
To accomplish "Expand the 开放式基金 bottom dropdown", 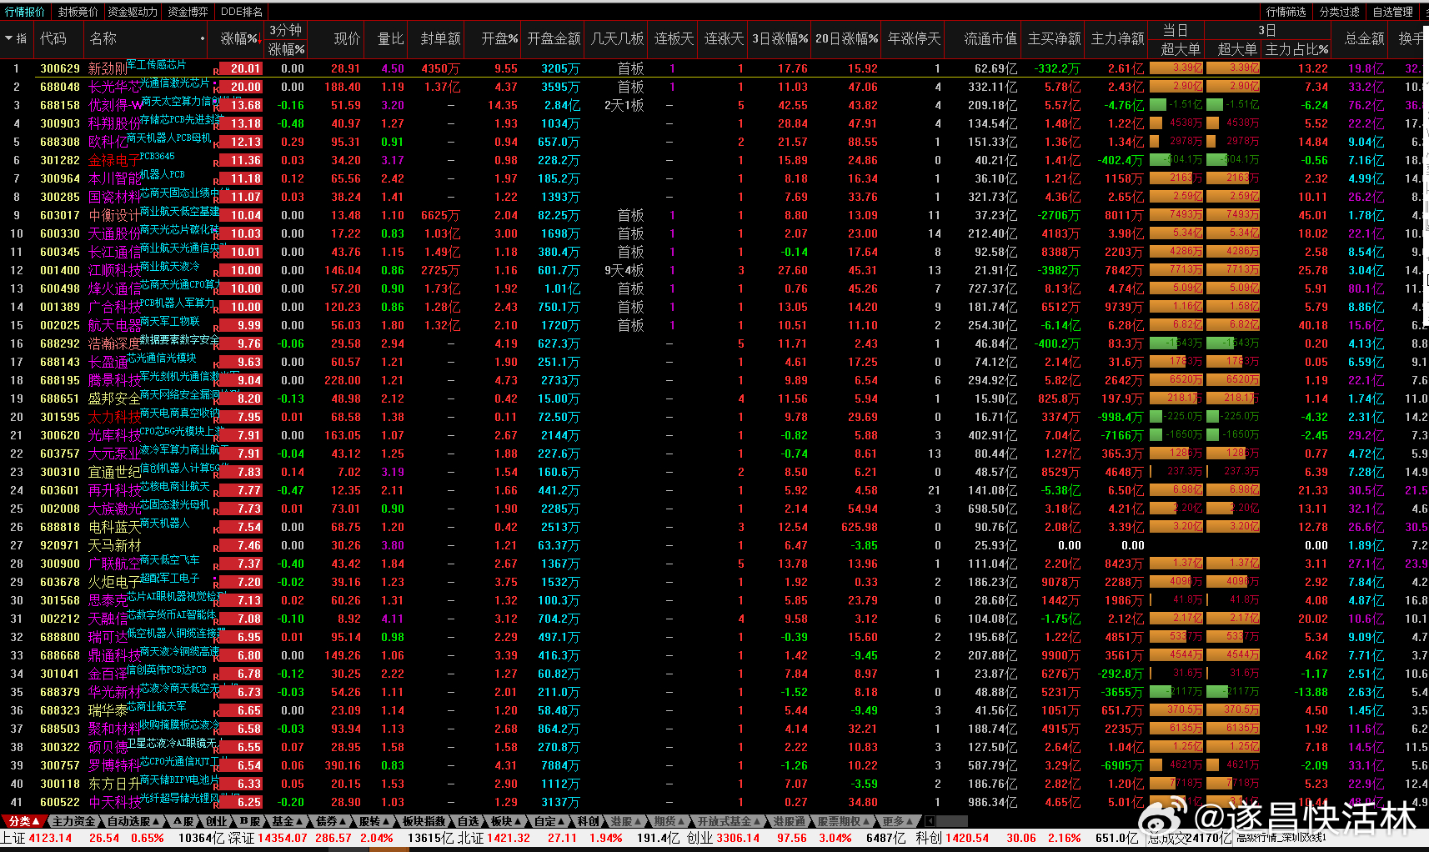I will pos(730,821).
